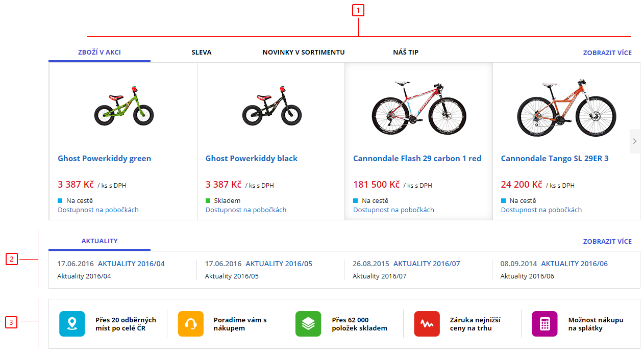Click the red price pulse icon
The width and height of the screenshot is (644, 358).
427,324
